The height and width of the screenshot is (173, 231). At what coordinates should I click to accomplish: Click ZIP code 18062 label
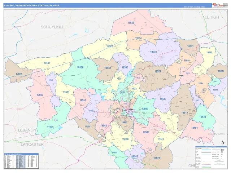[209, 53]
